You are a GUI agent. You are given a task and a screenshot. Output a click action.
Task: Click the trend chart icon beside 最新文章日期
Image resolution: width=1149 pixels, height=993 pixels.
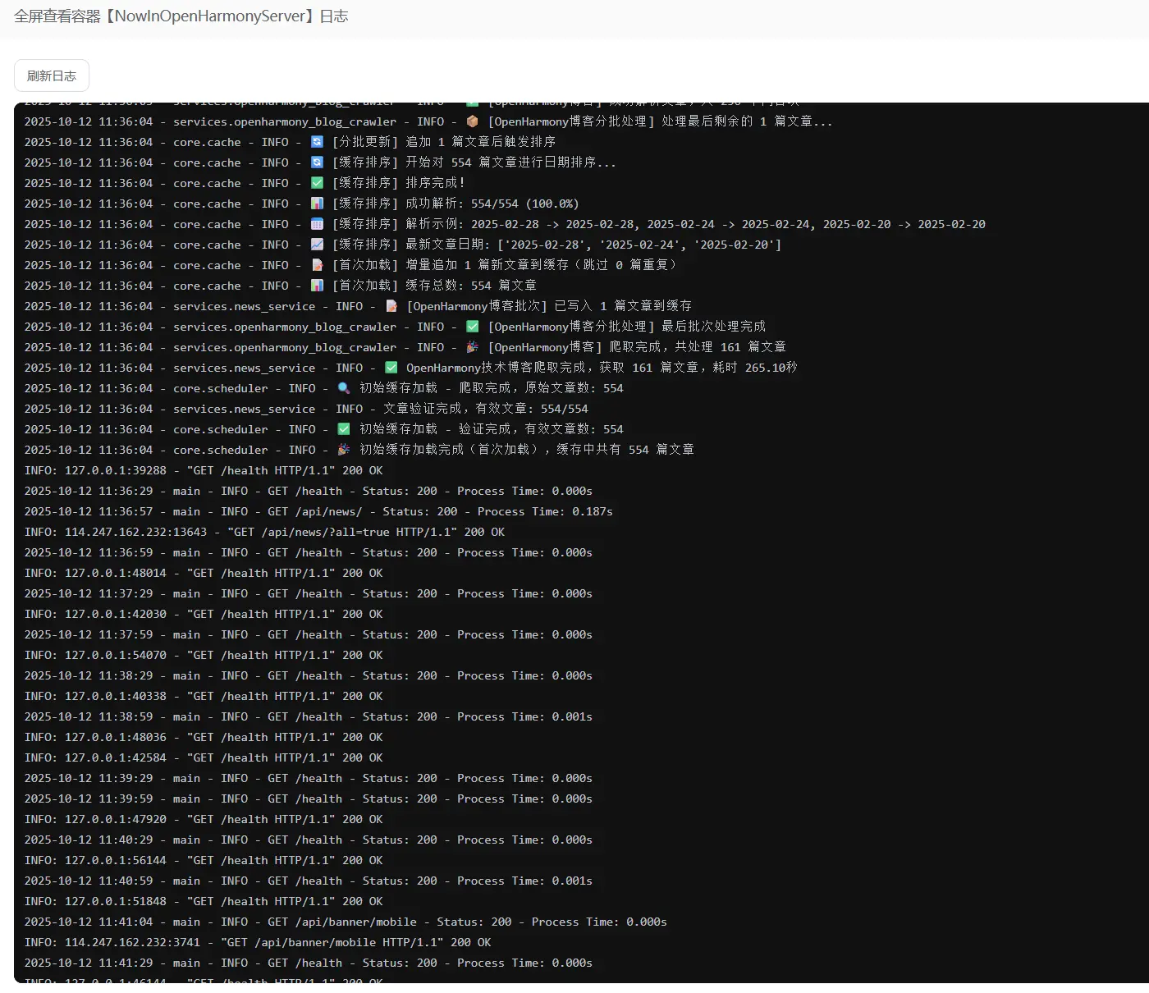coord(317,245)
